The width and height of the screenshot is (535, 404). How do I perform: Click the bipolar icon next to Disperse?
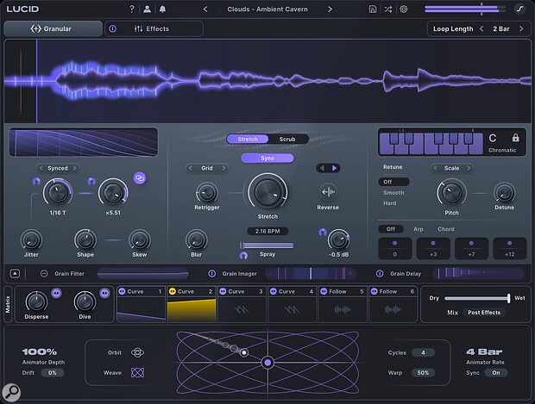(x=56, y=293)
